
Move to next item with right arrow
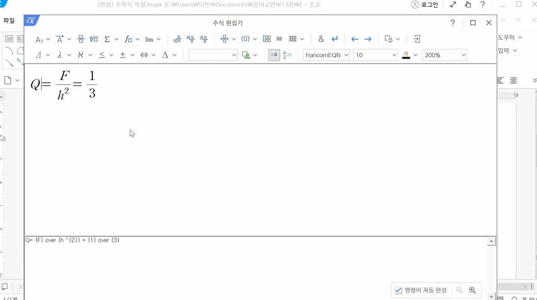pos(368,39)
